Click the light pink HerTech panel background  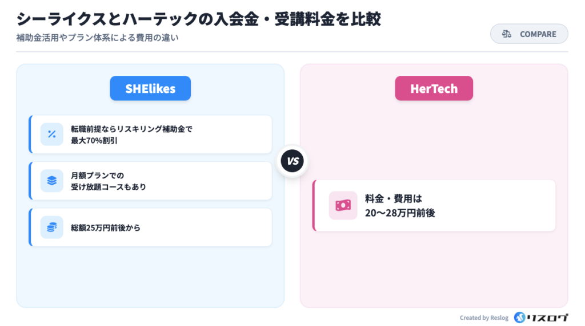click(434, 274)
